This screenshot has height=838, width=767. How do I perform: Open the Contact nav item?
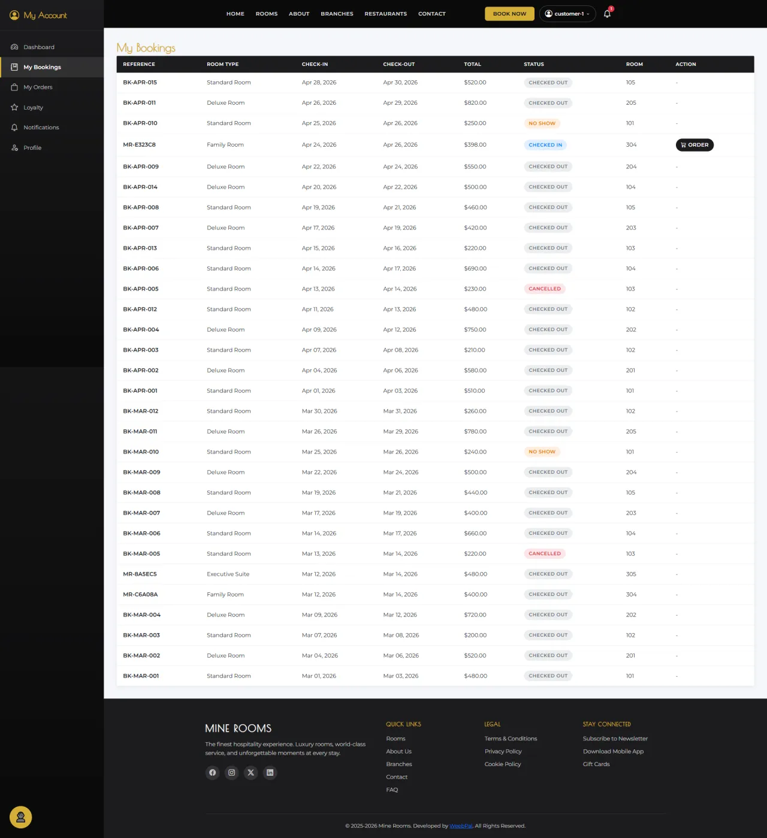coord(432,14)
